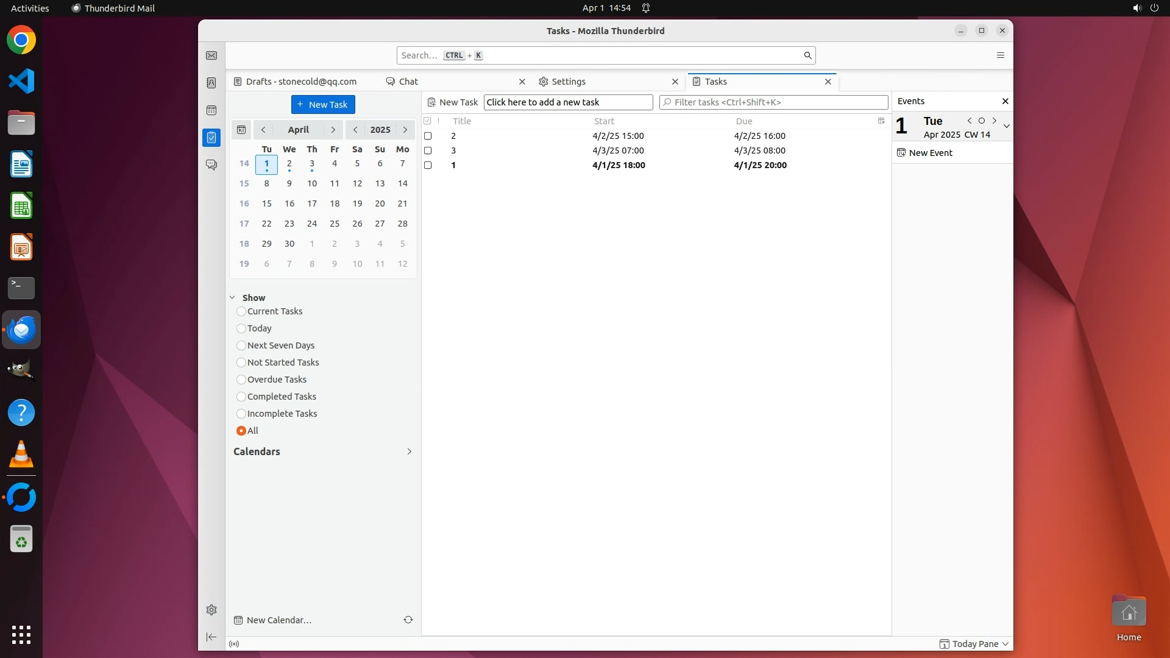1170x658 pixels.
Task: Select the Overdue Tasks radio button
Action: (241, 380)
